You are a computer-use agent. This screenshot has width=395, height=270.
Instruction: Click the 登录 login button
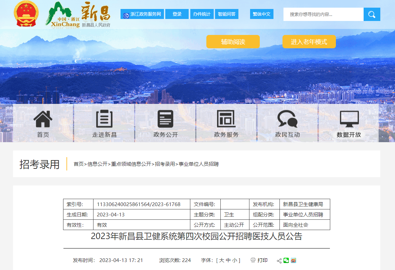(177, 14)
